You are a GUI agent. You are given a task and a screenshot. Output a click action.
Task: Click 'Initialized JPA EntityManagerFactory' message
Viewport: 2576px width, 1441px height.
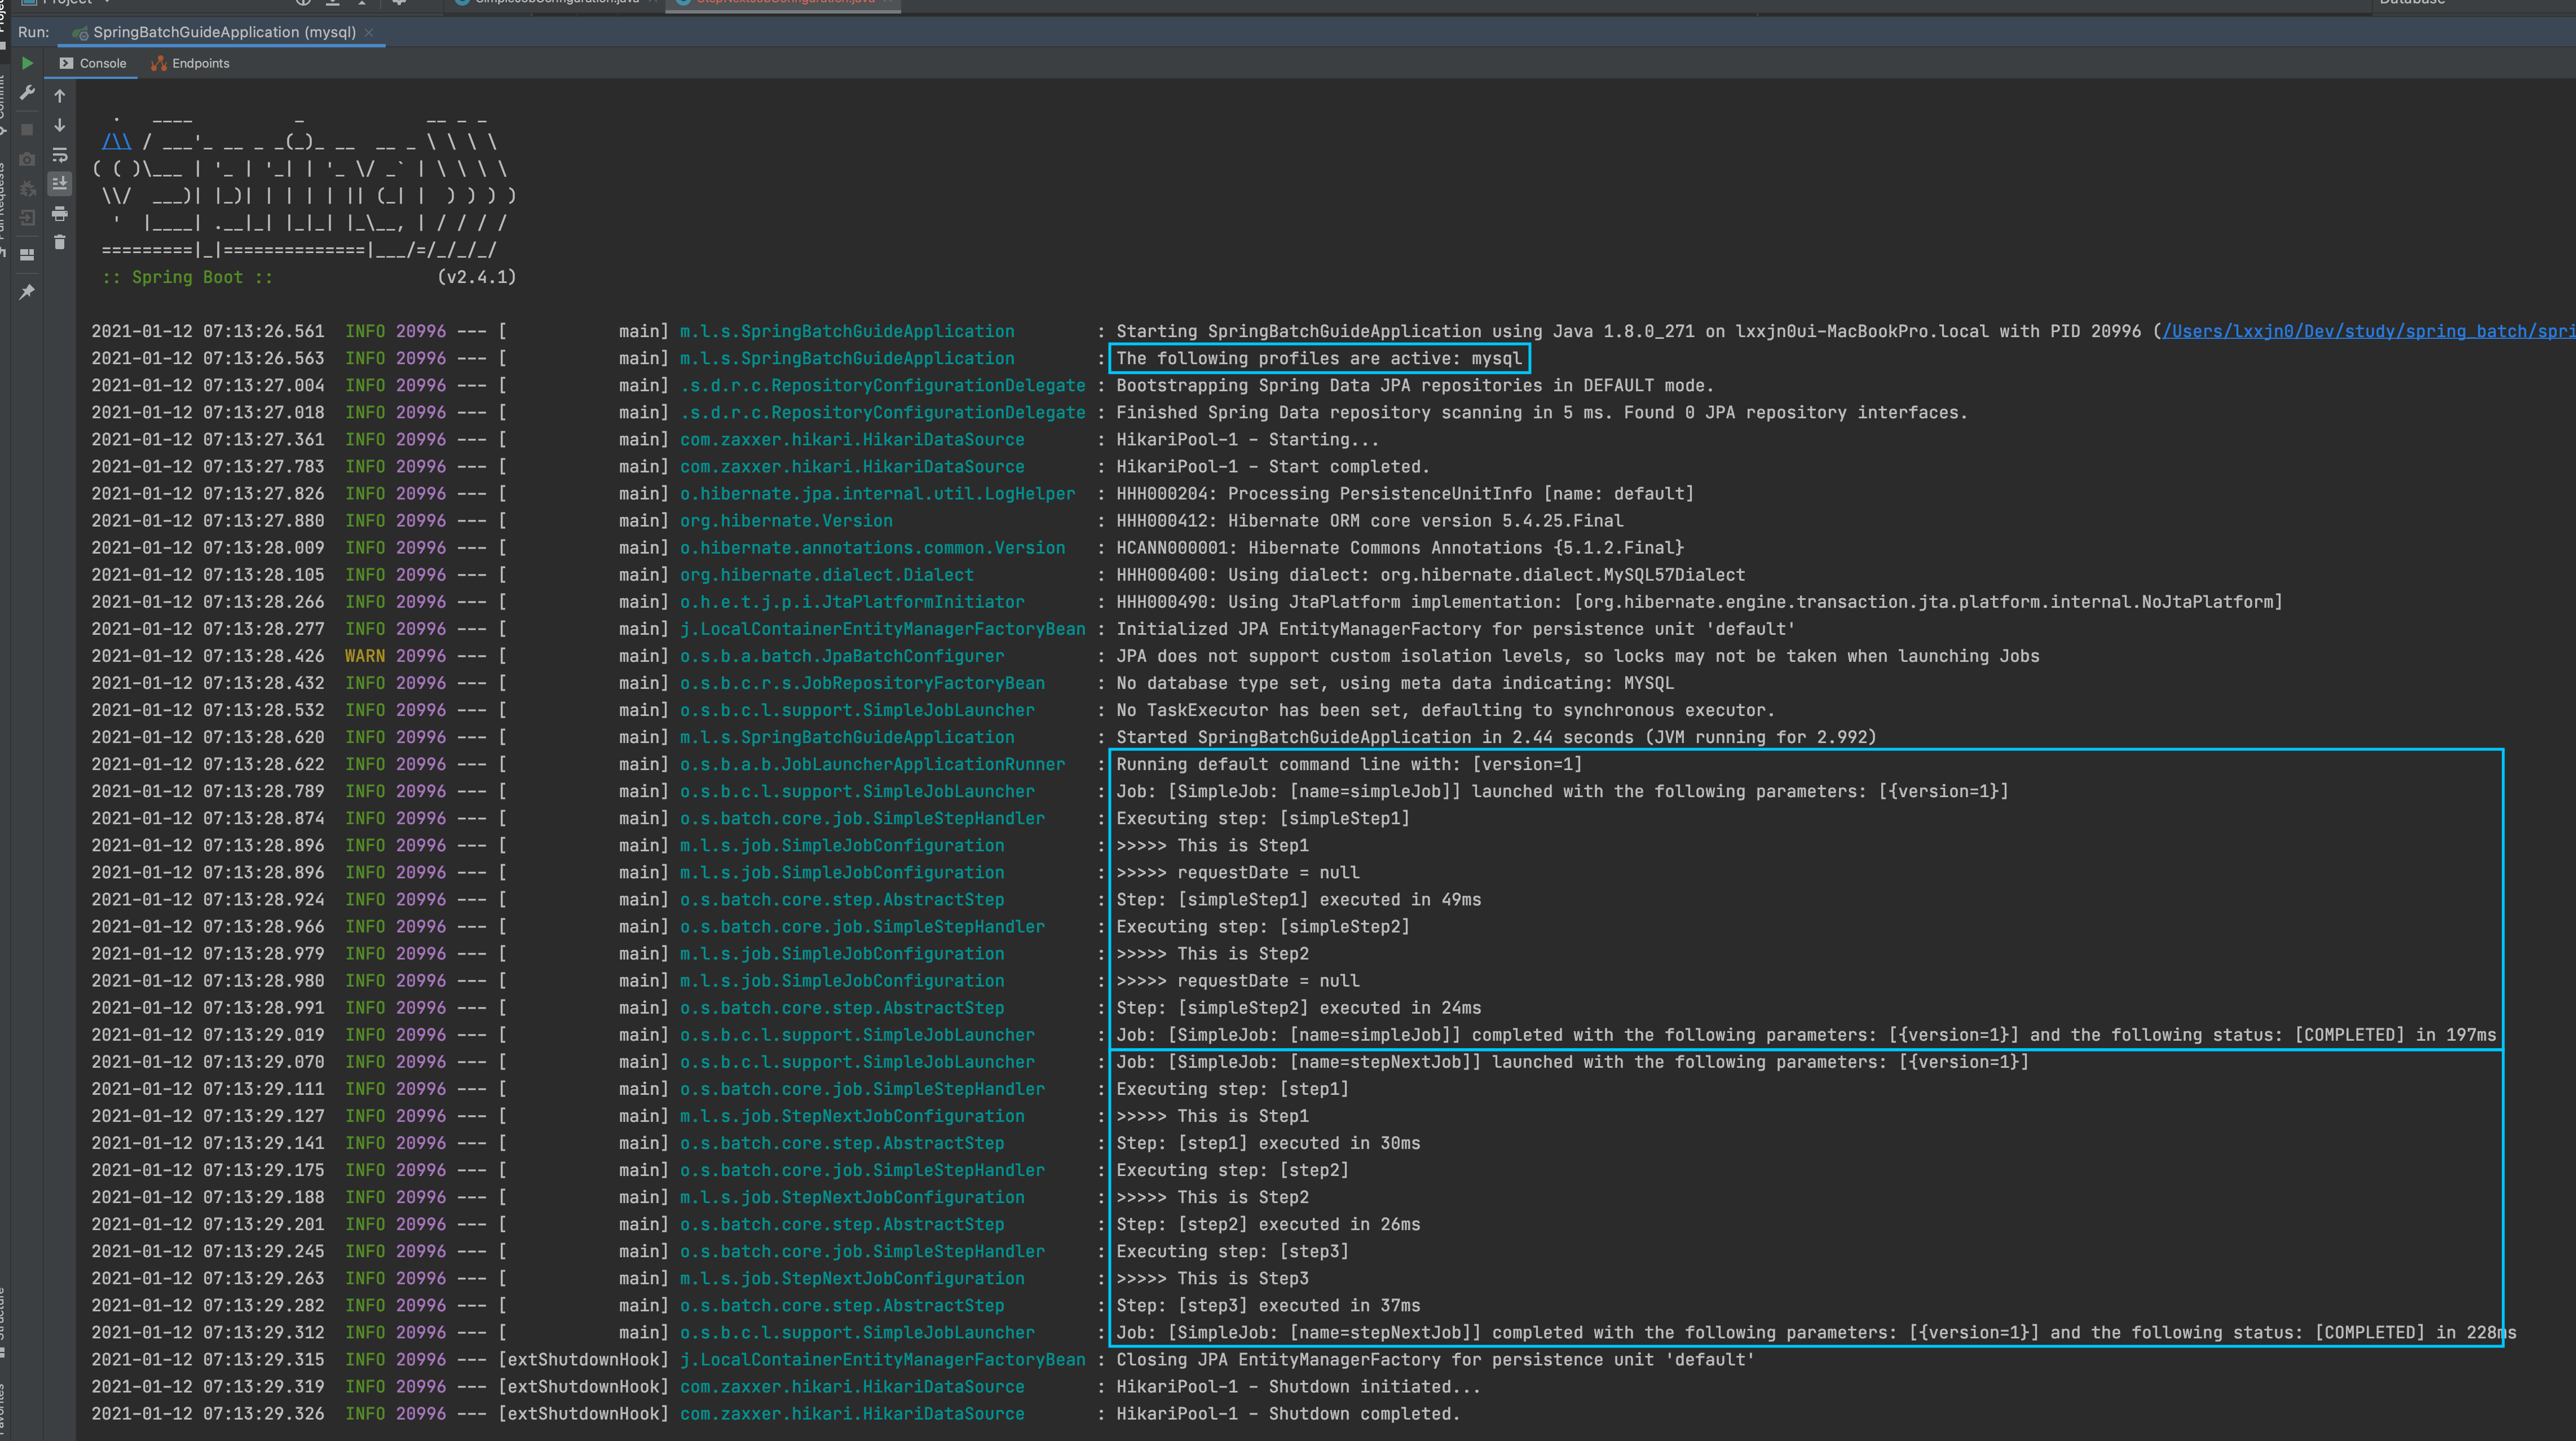(1455, 629)
